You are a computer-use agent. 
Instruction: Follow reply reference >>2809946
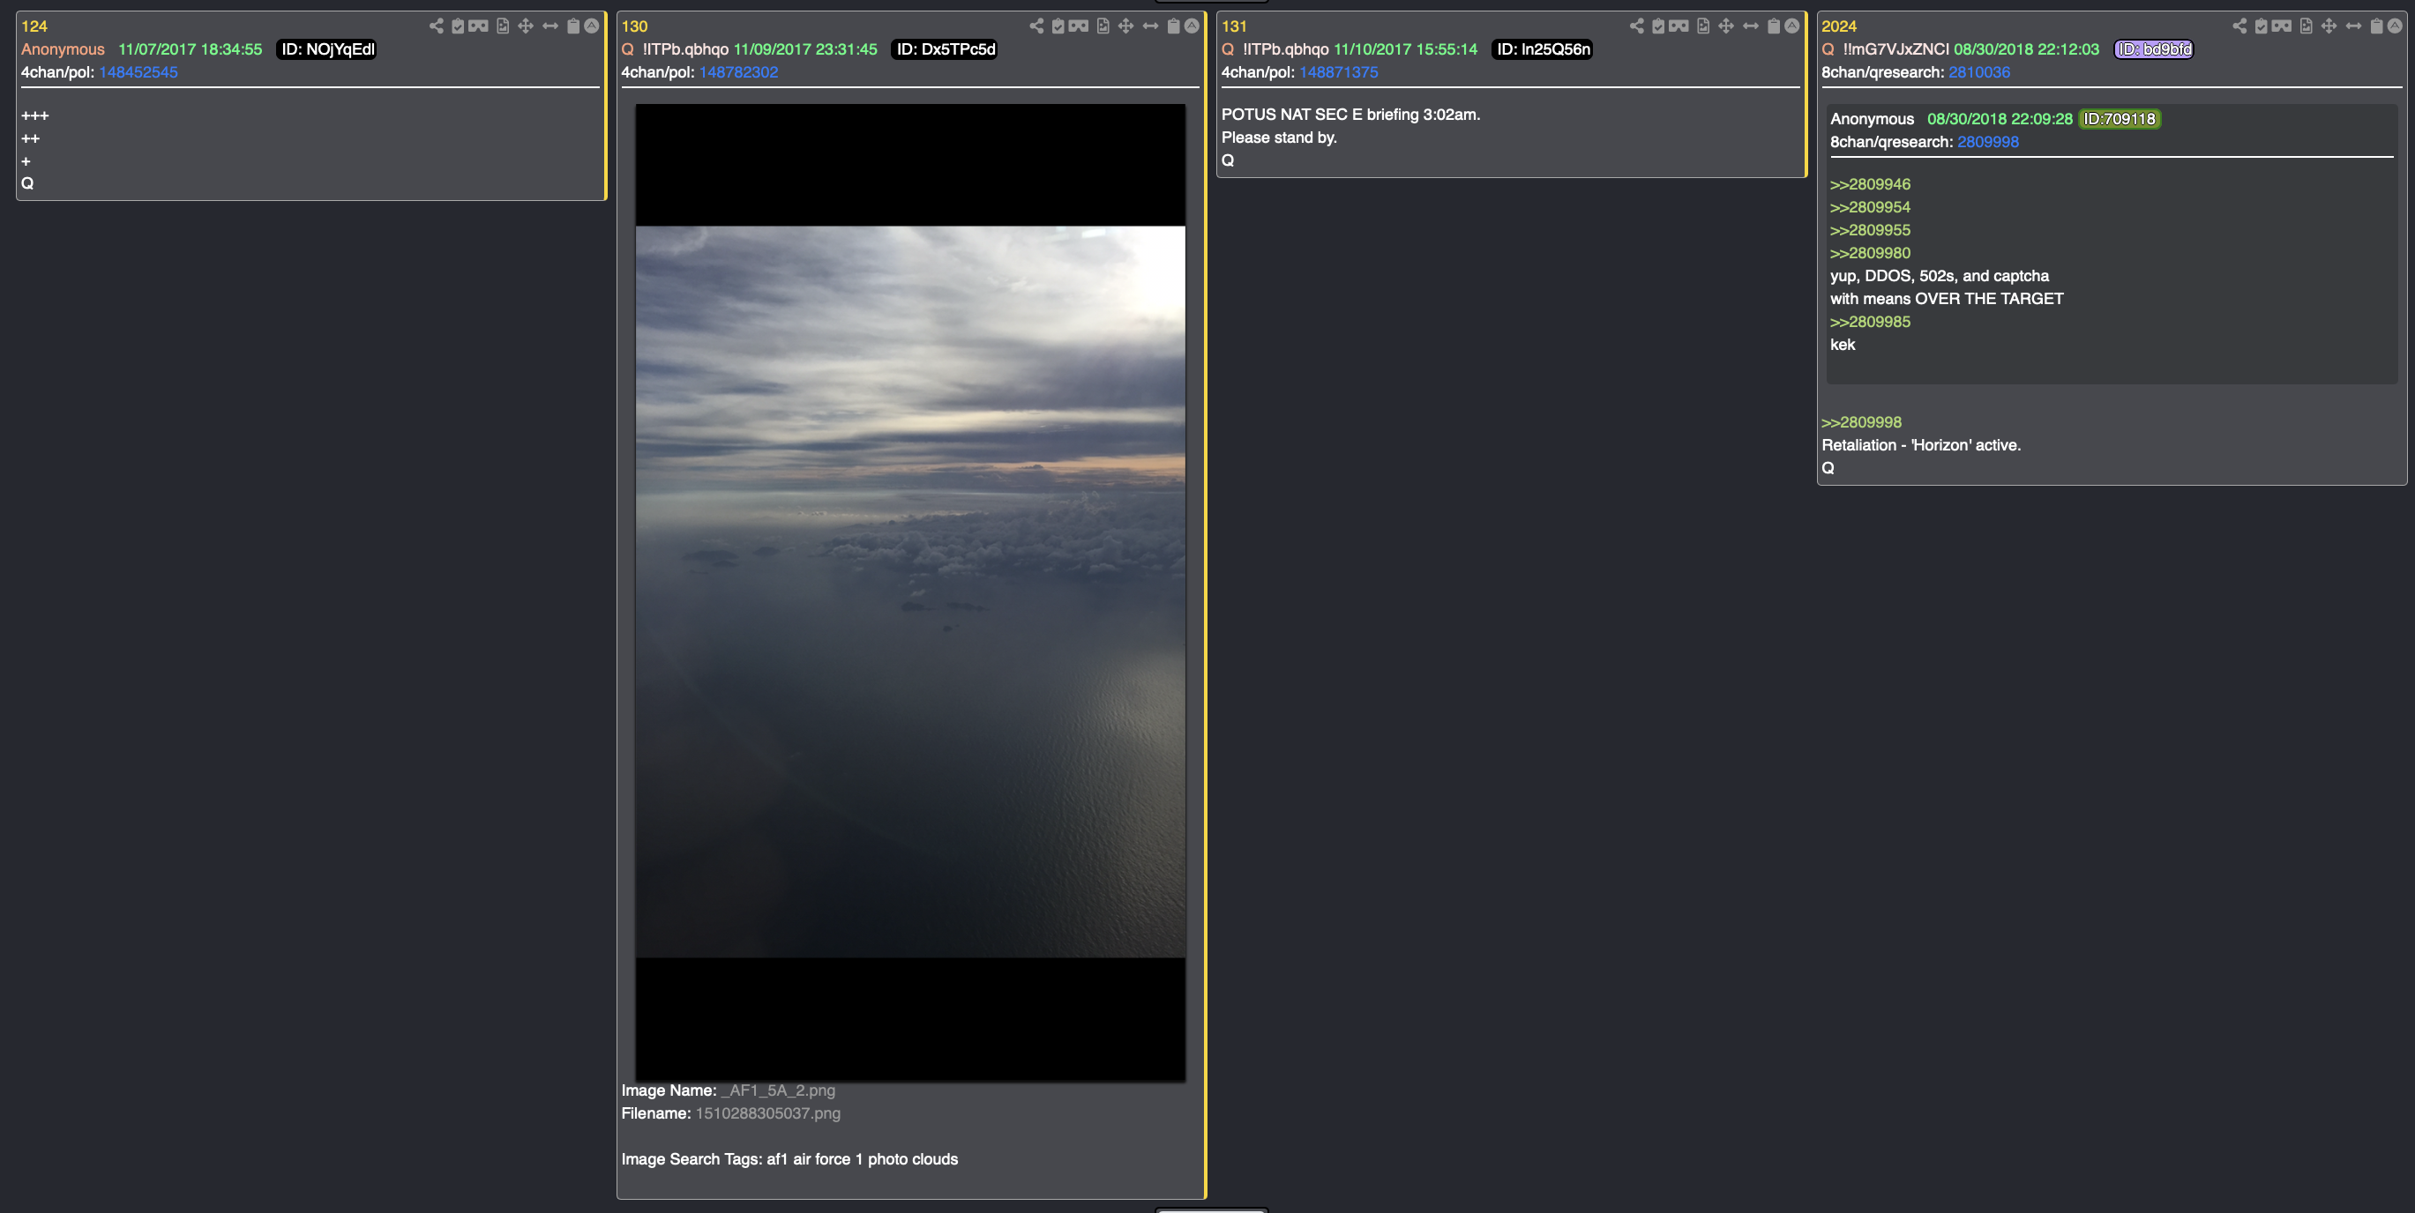click(x=1869, y=184)
